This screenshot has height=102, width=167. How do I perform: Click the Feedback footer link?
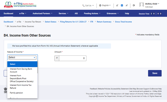[93, 89]
